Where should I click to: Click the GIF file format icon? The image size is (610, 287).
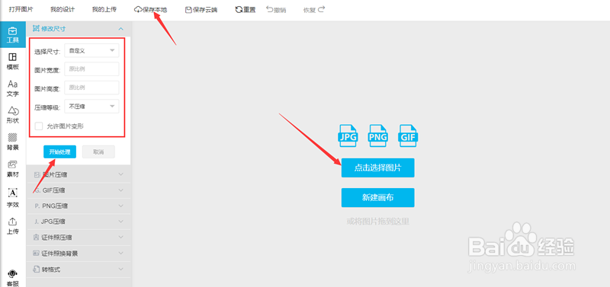[x=408, y=136]
